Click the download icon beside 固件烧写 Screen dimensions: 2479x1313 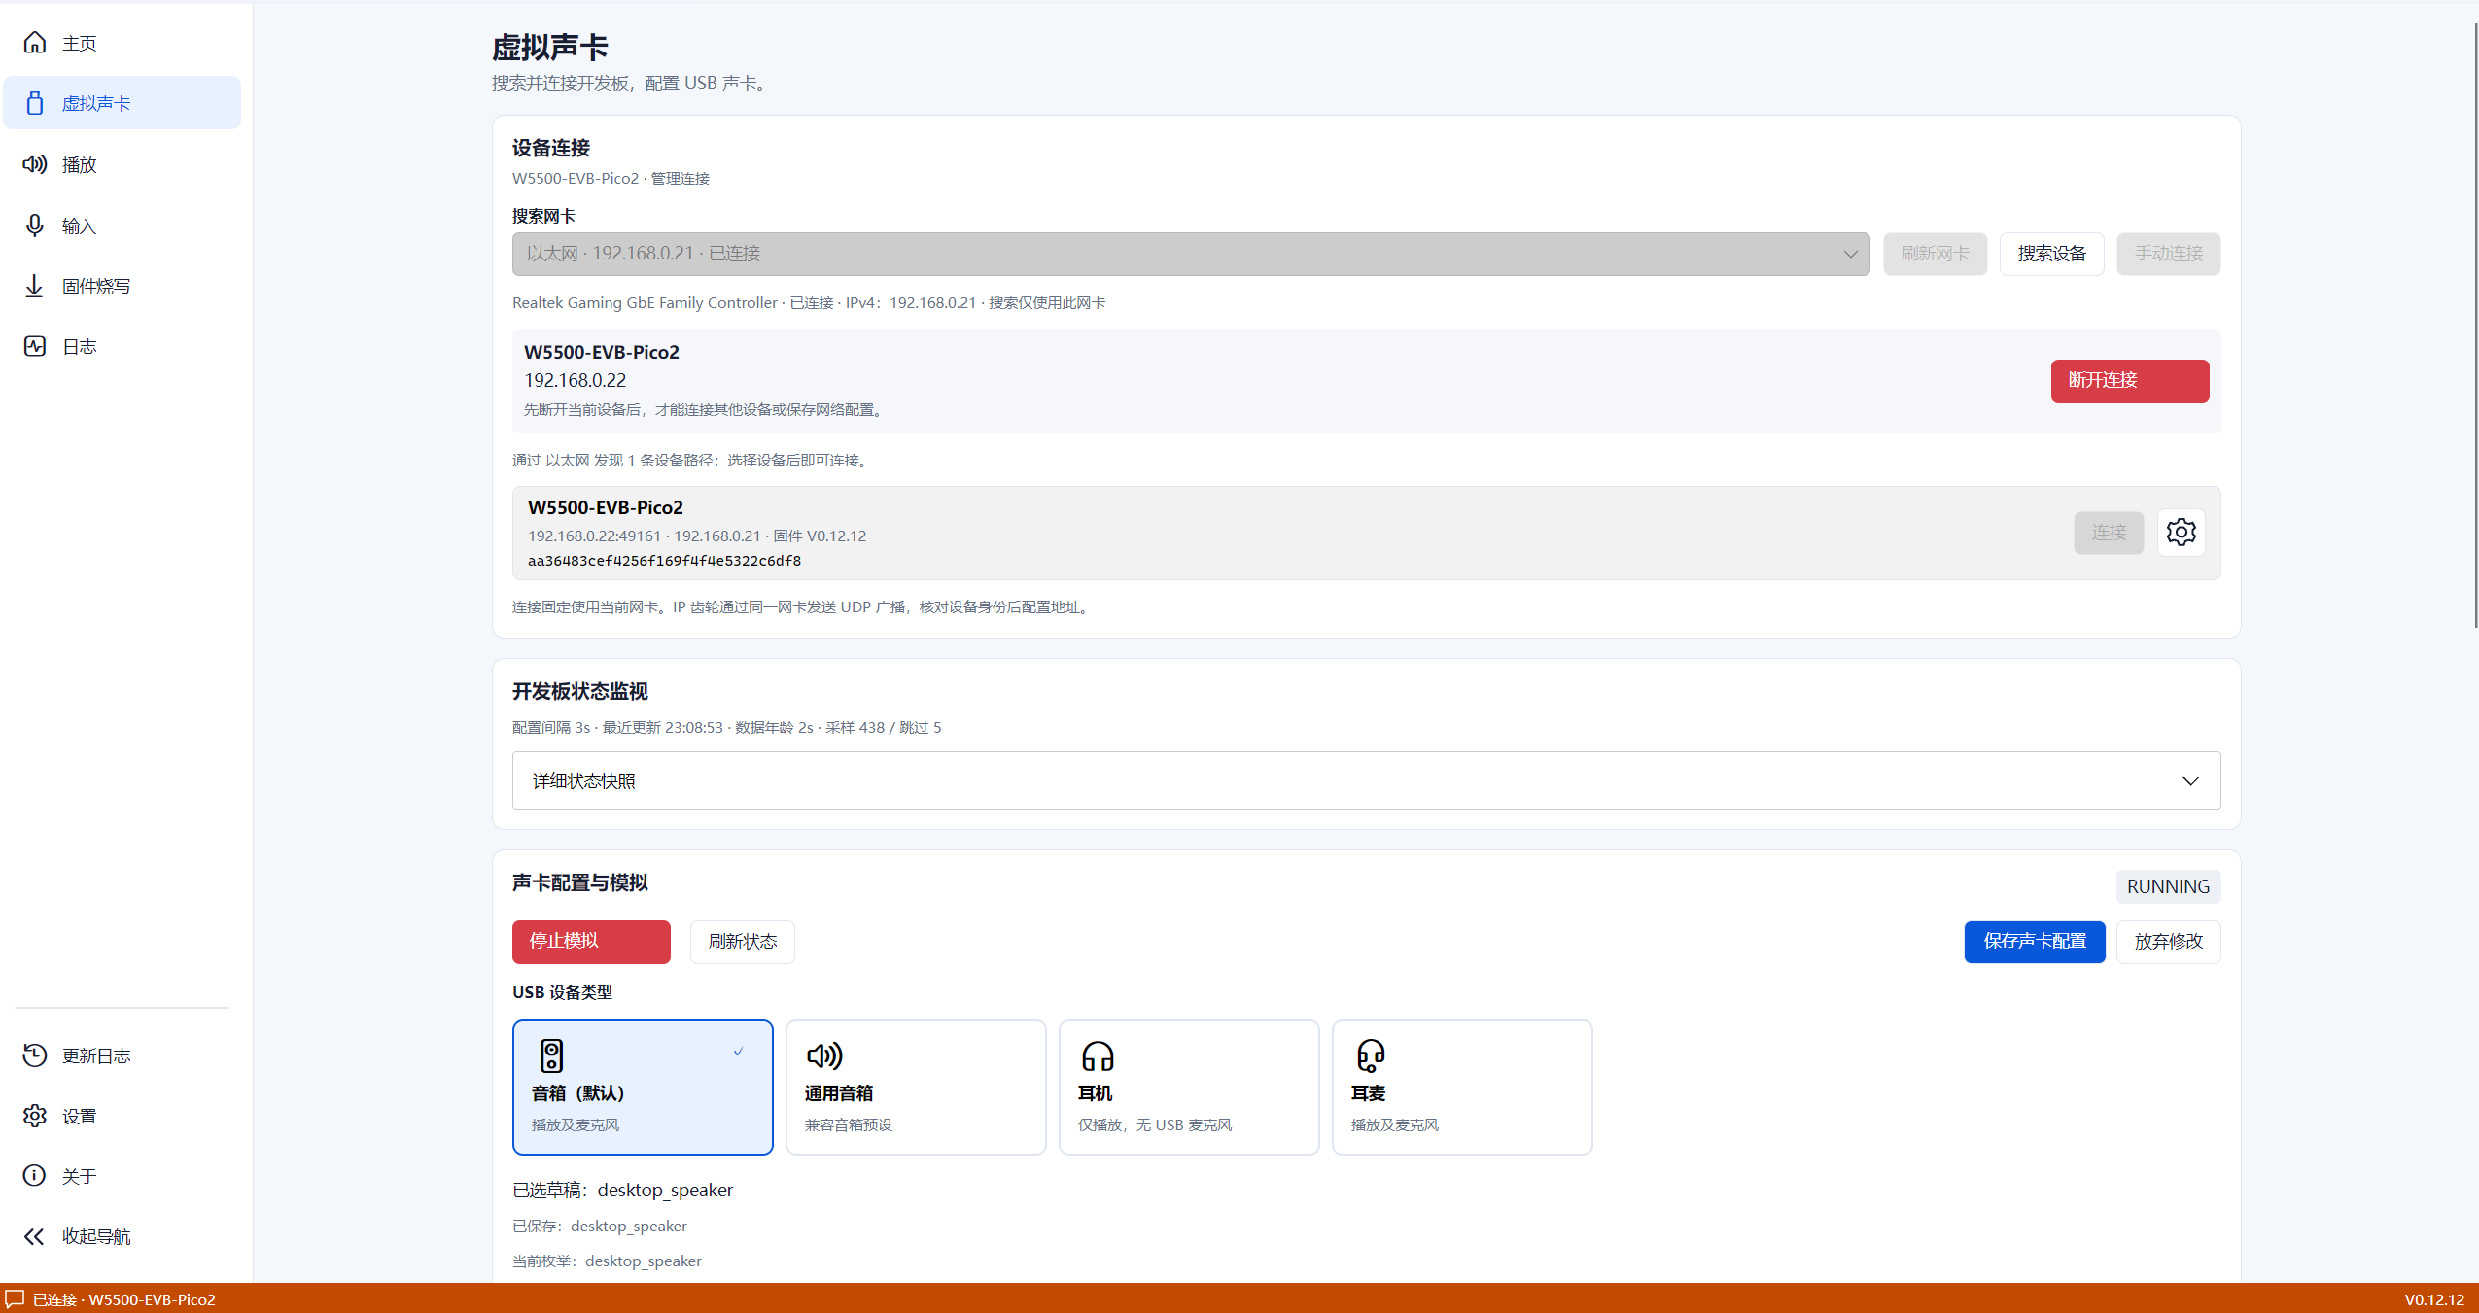[35, 286]
